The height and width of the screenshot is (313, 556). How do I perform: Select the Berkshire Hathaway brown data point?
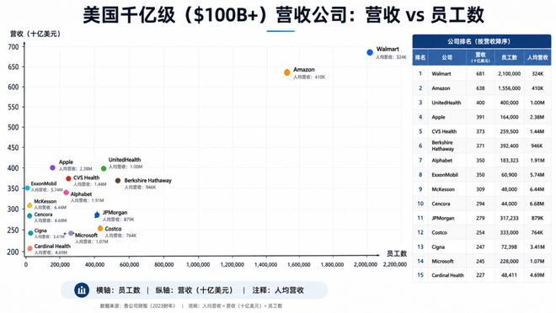(118, 181)
